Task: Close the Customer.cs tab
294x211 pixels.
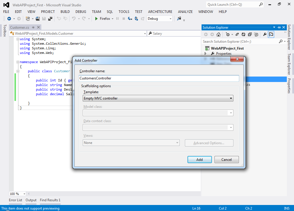Action: tap(38, 27)
